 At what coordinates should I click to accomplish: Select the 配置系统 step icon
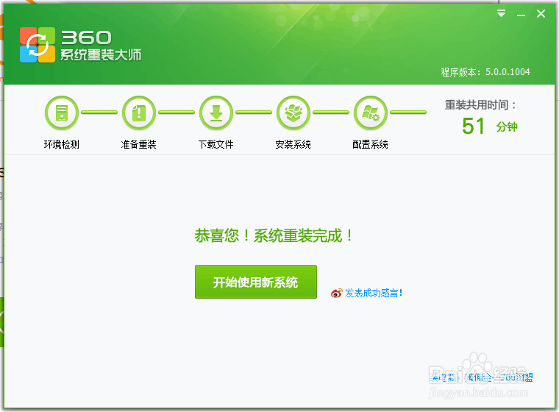[371, 113]
